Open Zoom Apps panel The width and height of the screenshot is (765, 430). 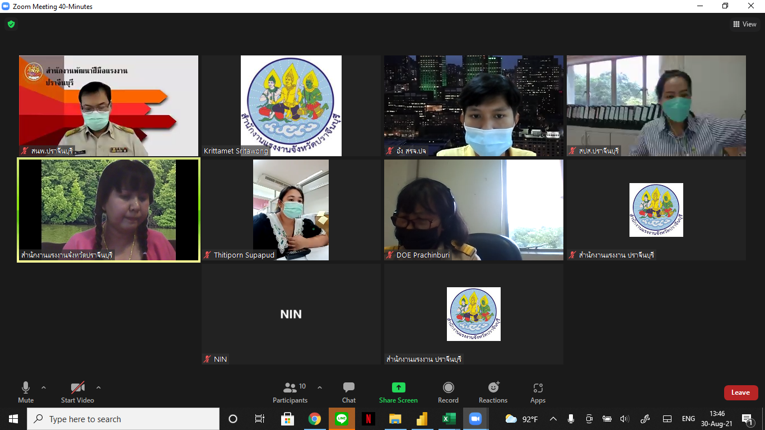[x=538, y=392]
